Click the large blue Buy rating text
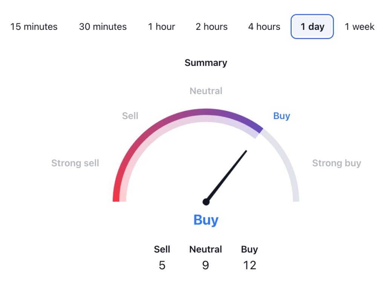This screenshot has width=386, height=284. point(206,220)
